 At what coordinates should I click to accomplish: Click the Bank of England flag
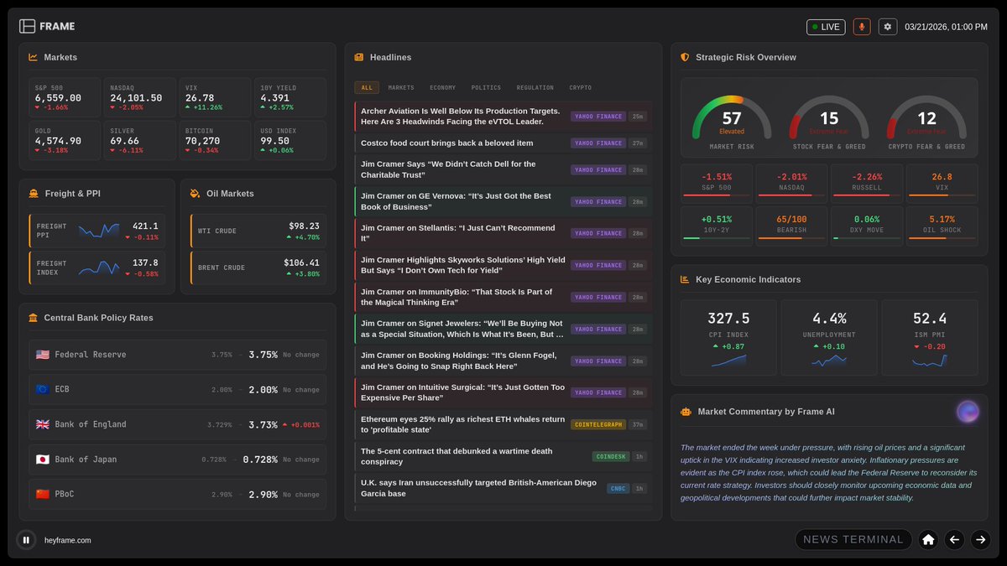(x=43, y=424)
